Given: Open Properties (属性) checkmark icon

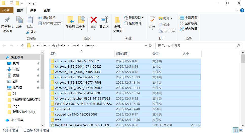Looking at the screenshot, I should click(152, 20).
